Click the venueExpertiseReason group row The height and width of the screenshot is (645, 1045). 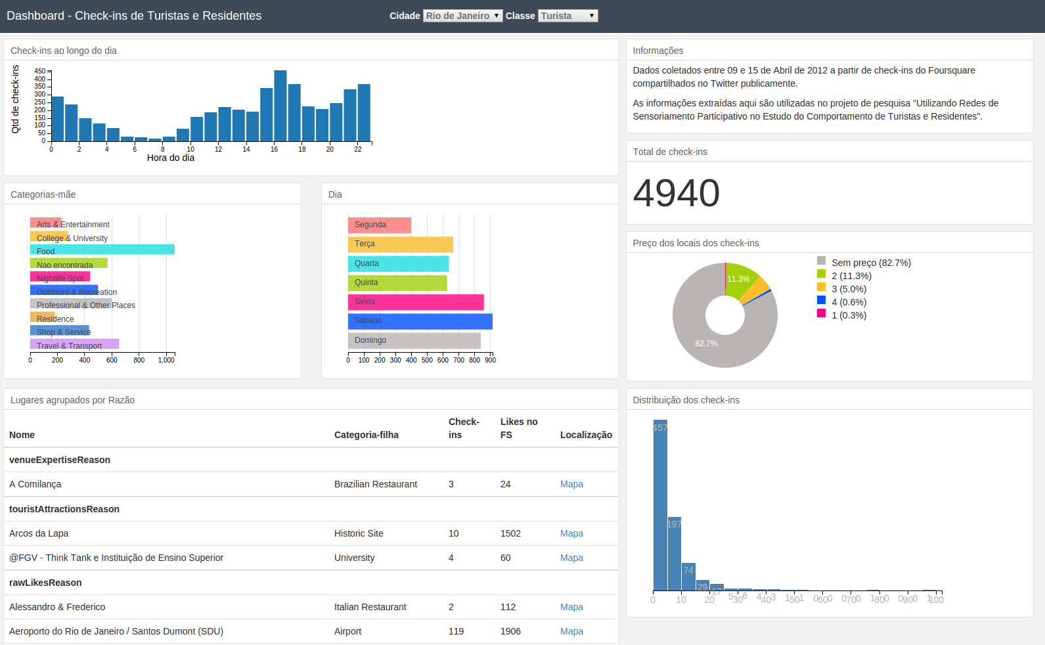pos(311,460)
